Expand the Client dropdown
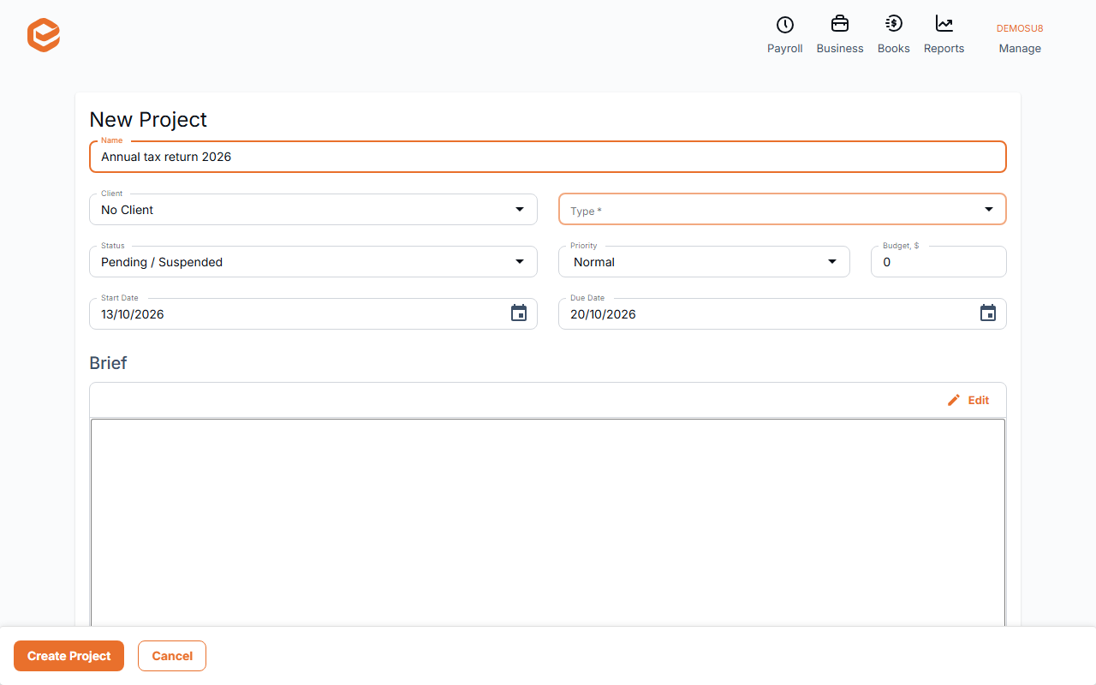 pos(313,210)
